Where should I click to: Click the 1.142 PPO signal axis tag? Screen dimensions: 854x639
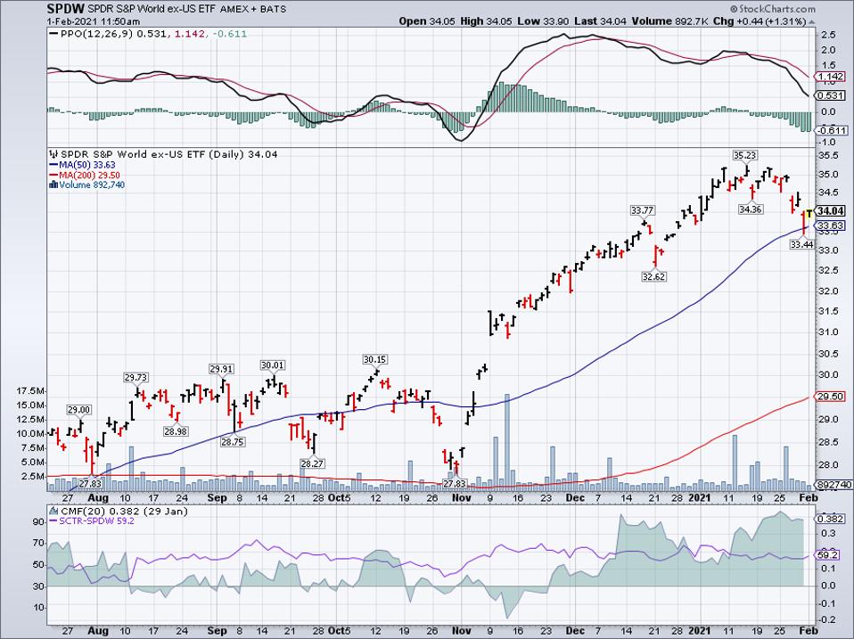coord(831,77)
